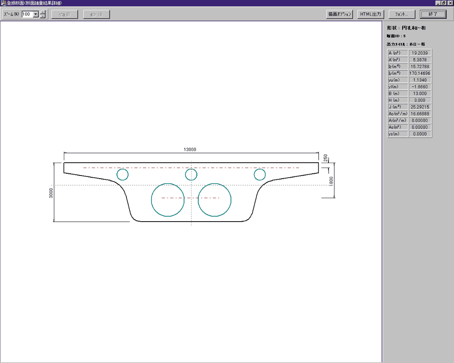Click the 後 (next) section button
Image resolution: width=454 pixels, height=363 pixels.
click(x=96, y=14)
